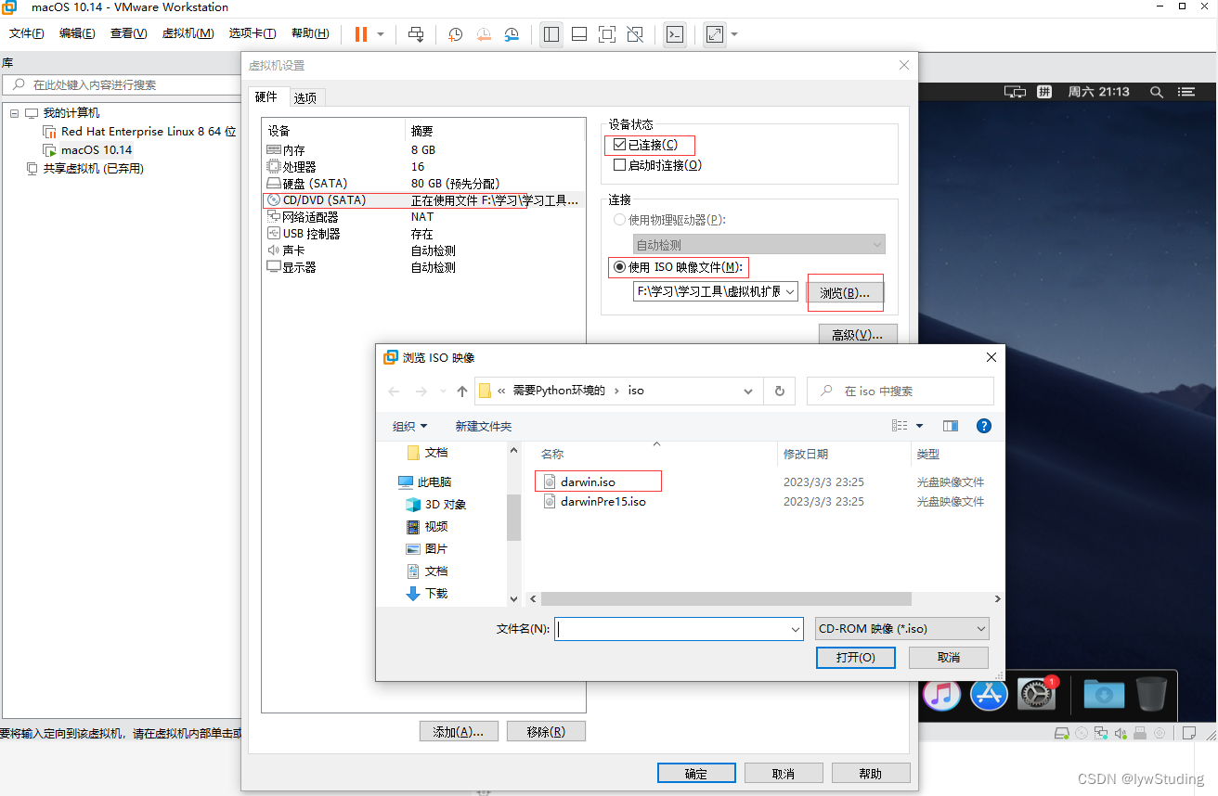Click the stretch guest display icon
This screenshot has height=796, width=1218.
click(714, 34)
